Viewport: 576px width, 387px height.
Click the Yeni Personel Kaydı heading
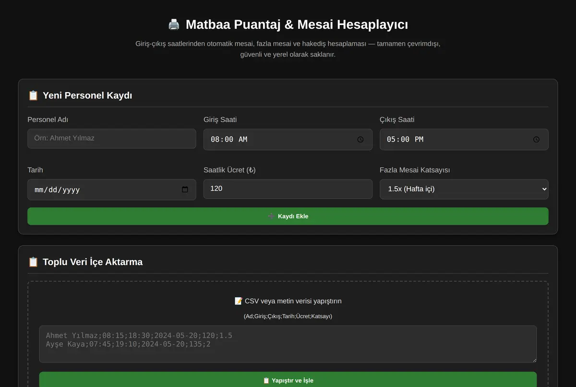coord(87,96)
